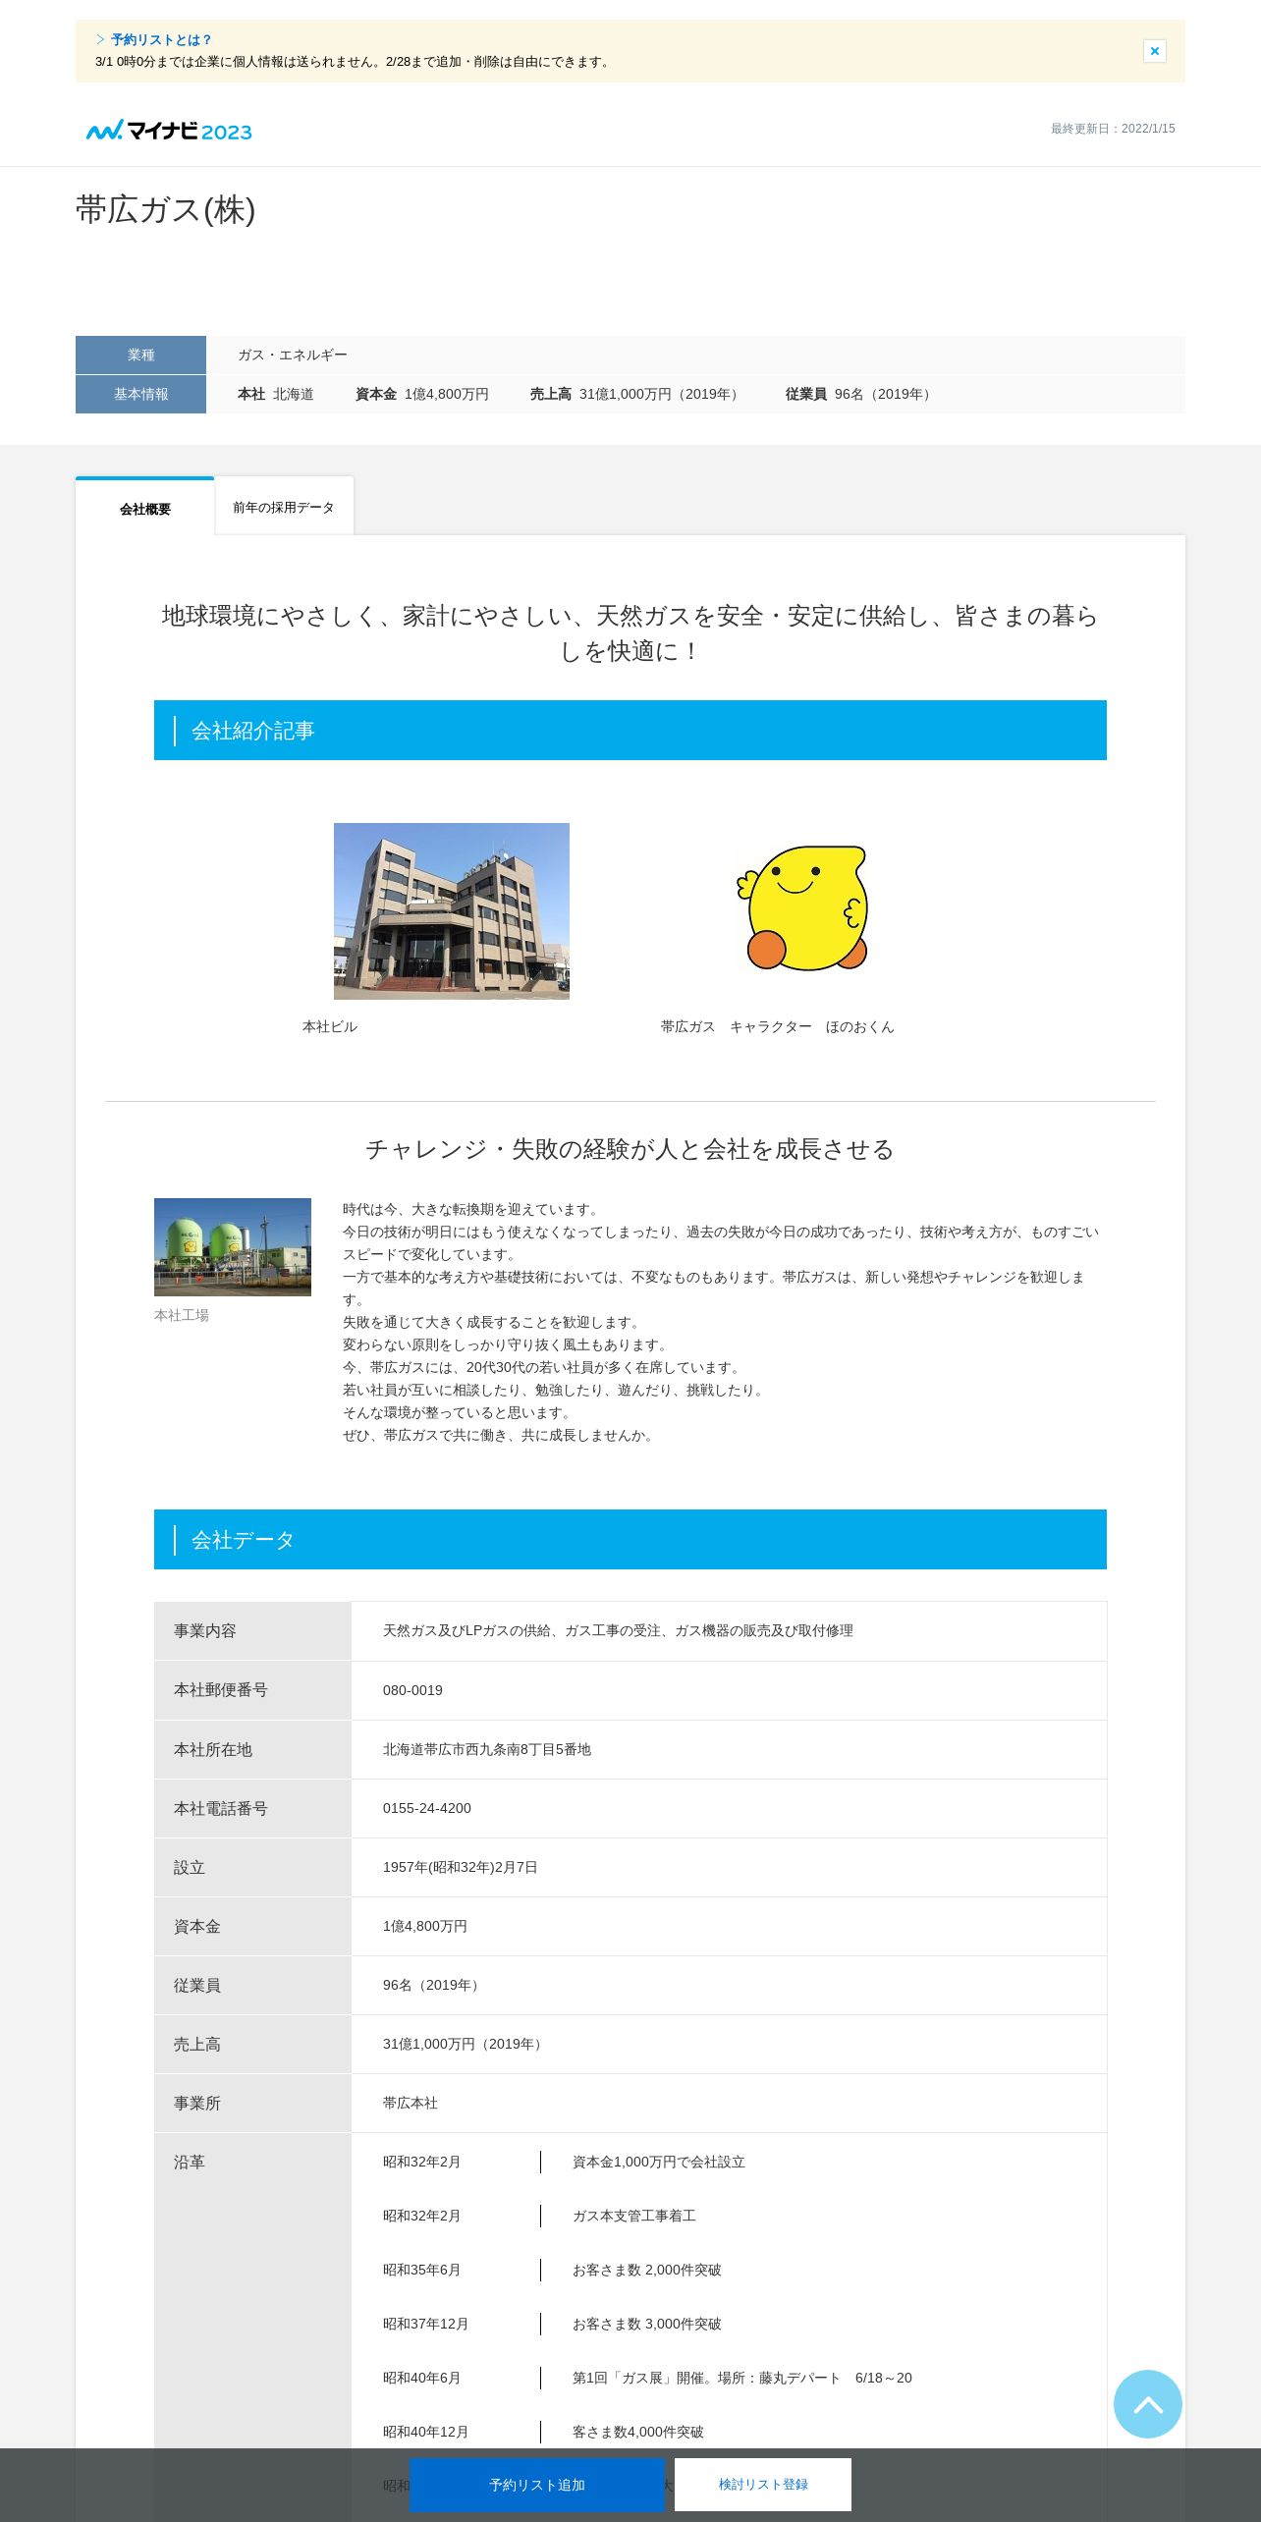
Task: Open the 本社ビル building photo
Action: point(452,911)
